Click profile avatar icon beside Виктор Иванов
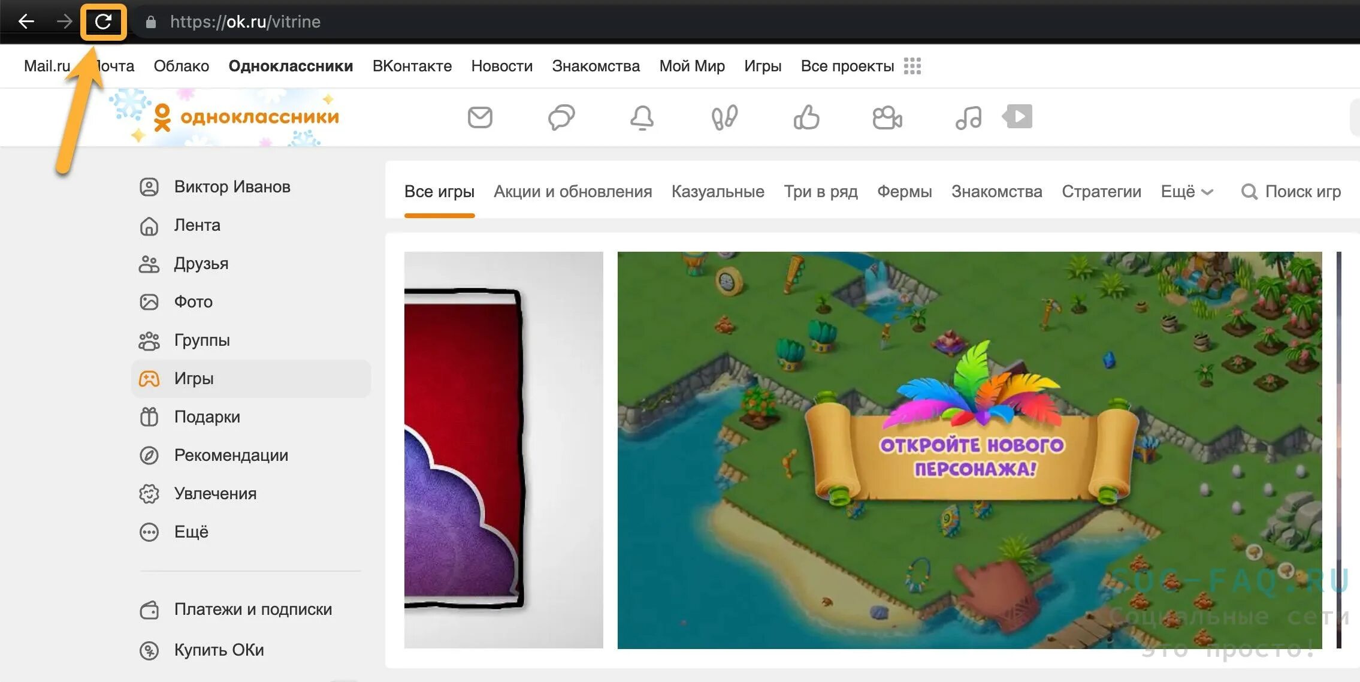 149,187
